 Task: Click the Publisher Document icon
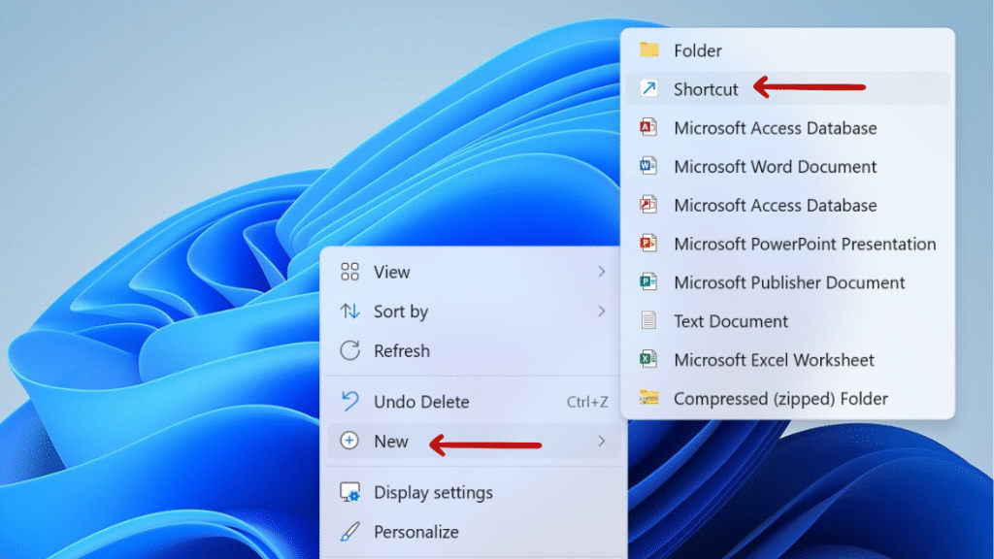tap(647, 281)
